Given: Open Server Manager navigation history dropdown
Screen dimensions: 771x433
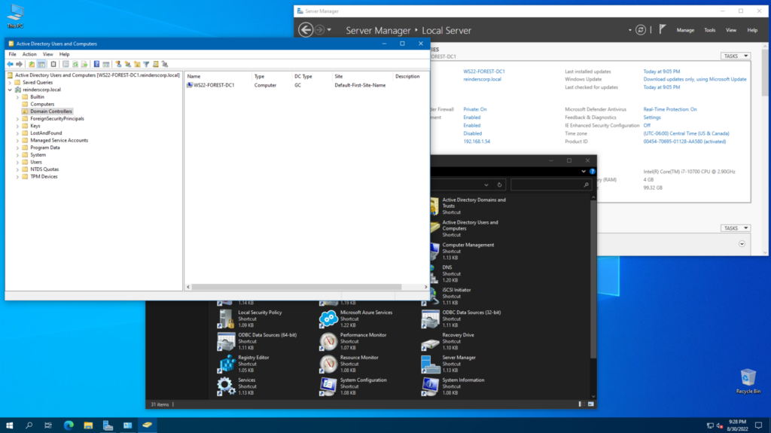Looking at the screenshot, I should pos(329,30).
